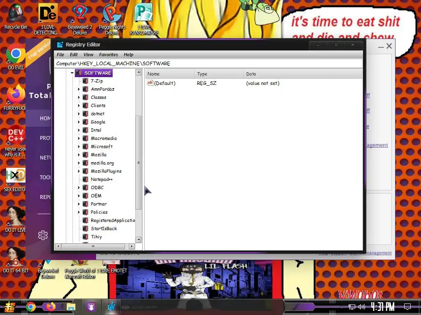Select the StartIsBack key

point(104,228)
